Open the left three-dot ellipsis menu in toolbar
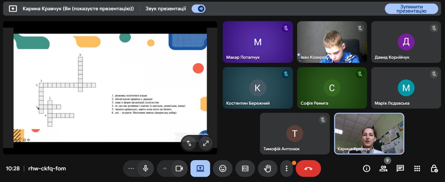Image resolution: width=445 pixels, height=182 pixels. (x=131, y=168)
